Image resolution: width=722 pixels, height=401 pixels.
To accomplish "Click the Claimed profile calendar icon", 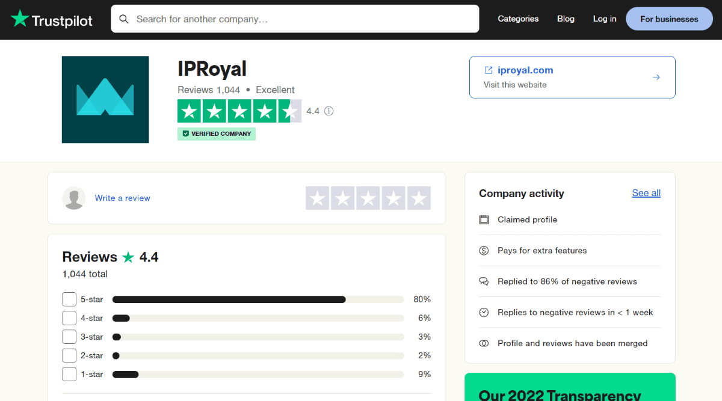I will 484,219.
